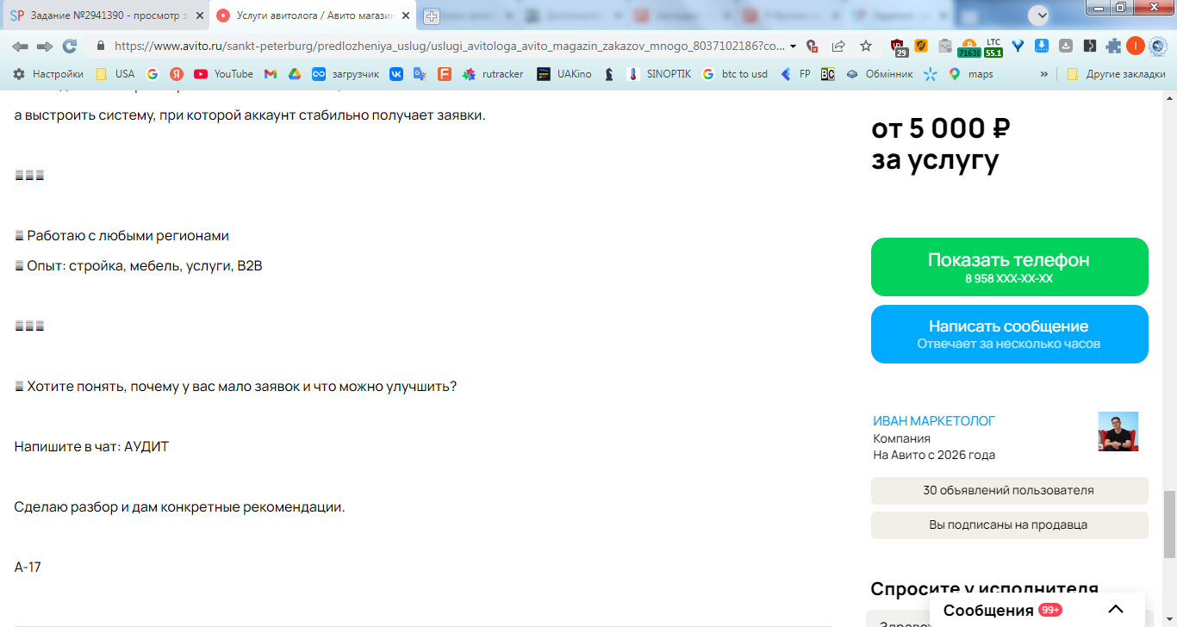Open the LTC price extension icon

click(x=993, y=47)
